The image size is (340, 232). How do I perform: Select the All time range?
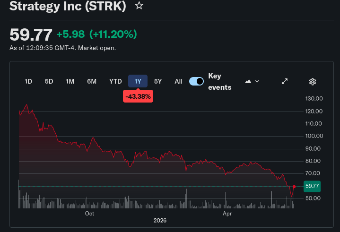(x=178, y=81)
